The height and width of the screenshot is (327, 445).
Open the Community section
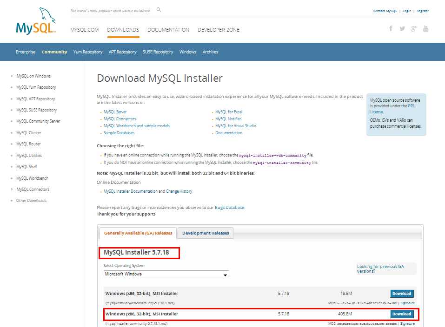[x=54, y=52]
